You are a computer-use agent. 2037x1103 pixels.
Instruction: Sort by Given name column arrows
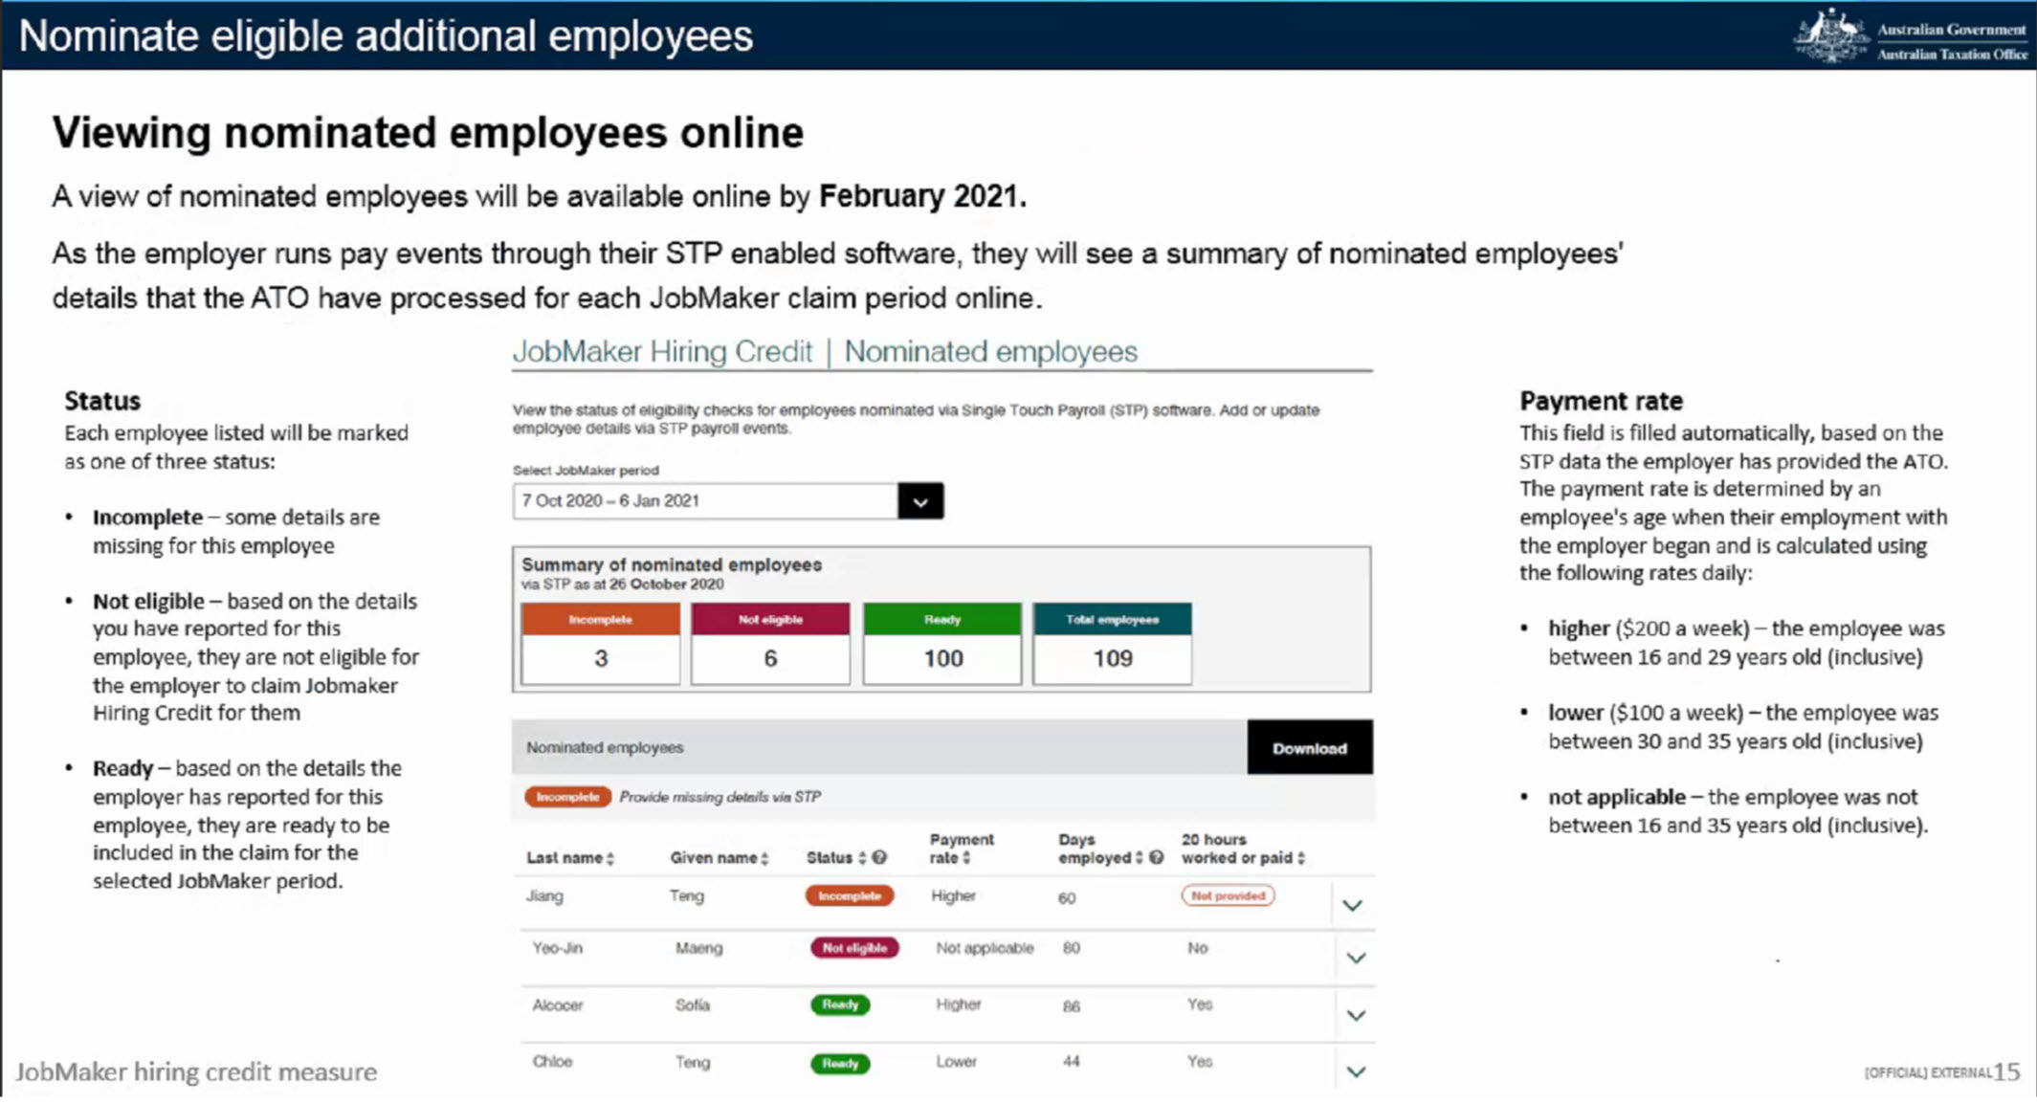point(764,858)
